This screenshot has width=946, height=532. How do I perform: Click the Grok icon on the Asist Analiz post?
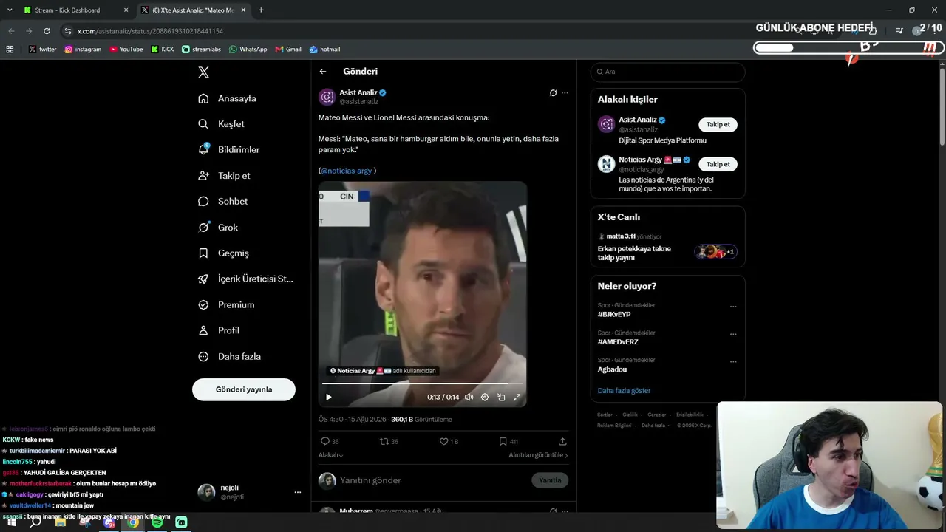click(553, 93)
